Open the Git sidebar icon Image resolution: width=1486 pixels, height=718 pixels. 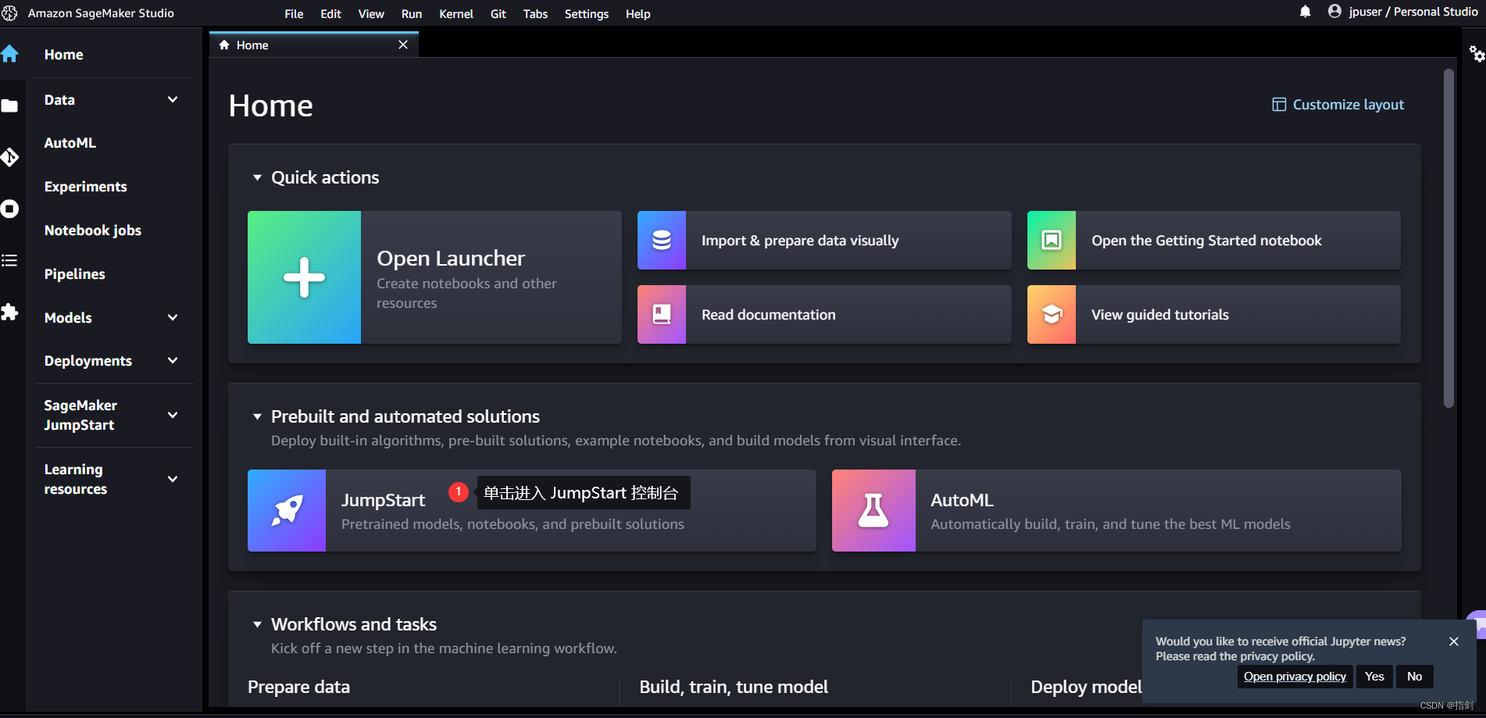pyautogui.click(x=9, y=157)
